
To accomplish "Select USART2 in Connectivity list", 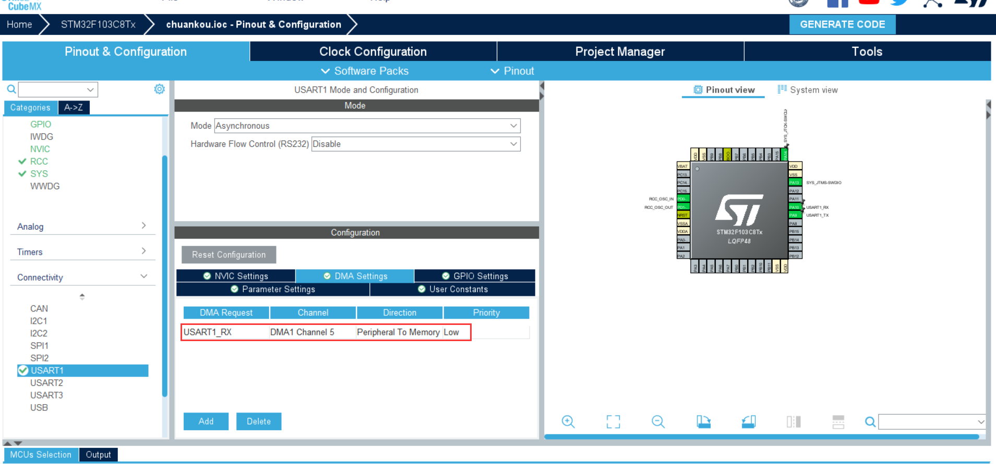I will [x=46, y=383].
